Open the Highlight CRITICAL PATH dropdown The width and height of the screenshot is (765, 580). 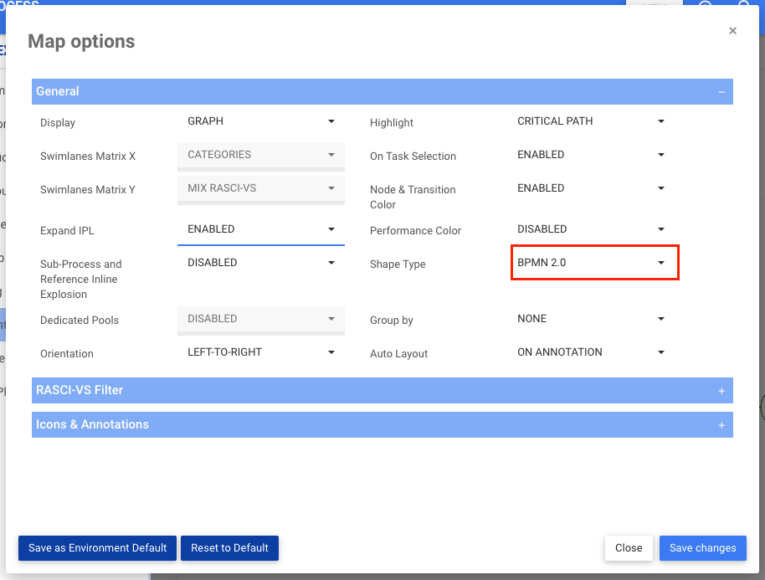point(591,121)
